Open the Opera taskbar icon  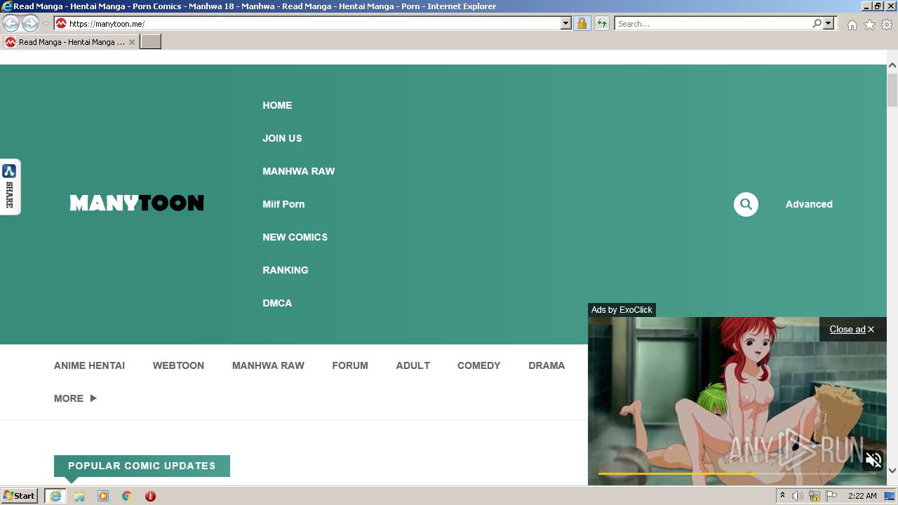click(150, 496)
